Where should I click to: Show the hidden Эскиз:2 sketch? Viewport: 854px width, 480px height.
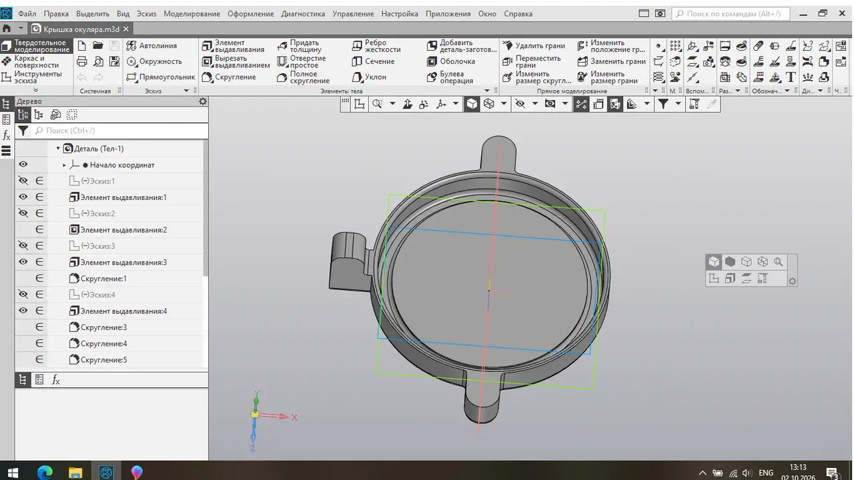pos(23,213)
